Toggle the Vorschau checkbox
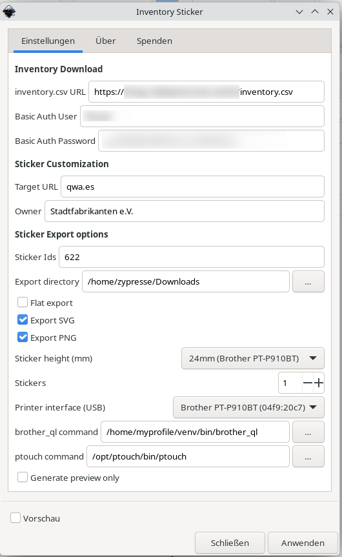 (x=15, y=518)
